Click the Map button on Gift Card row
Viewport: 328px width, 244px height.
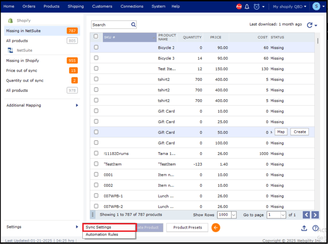[281, 132]
